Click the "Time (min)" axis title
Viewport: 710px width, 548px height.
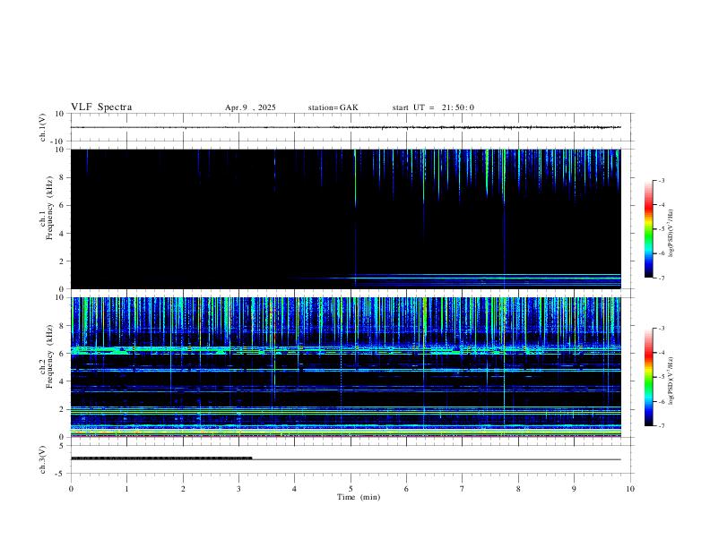pos(359,497)
